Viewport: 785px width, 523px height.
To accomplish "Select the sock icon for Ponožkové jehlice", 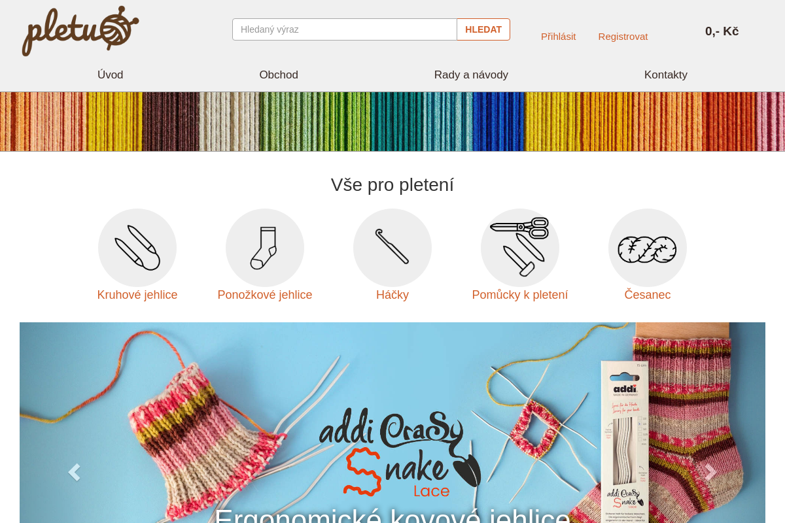I will 265,248.
